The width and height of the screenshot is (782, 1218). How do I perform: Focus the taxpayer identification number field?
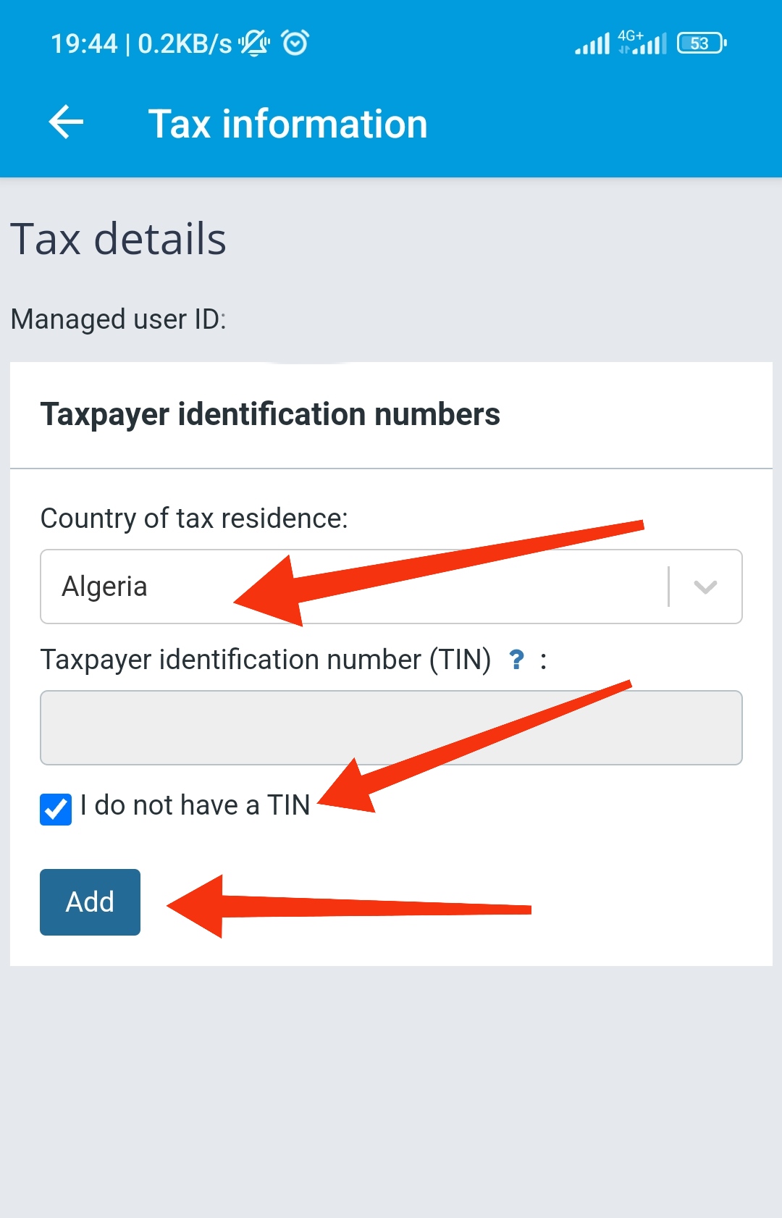[x=391, y=728]
